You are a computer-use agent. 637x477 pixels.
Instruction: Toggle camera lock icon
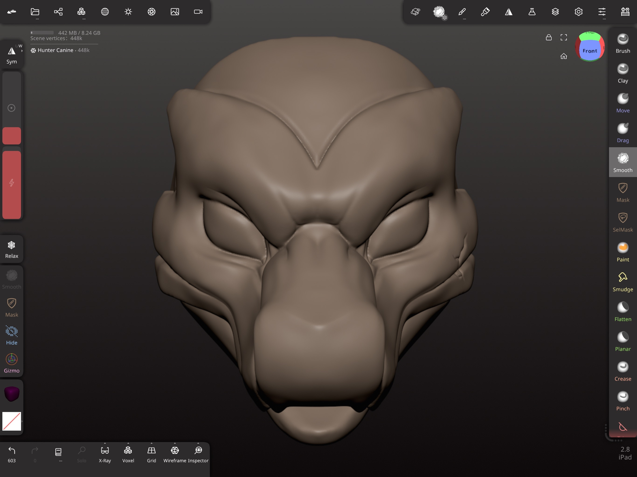(548, 38)
